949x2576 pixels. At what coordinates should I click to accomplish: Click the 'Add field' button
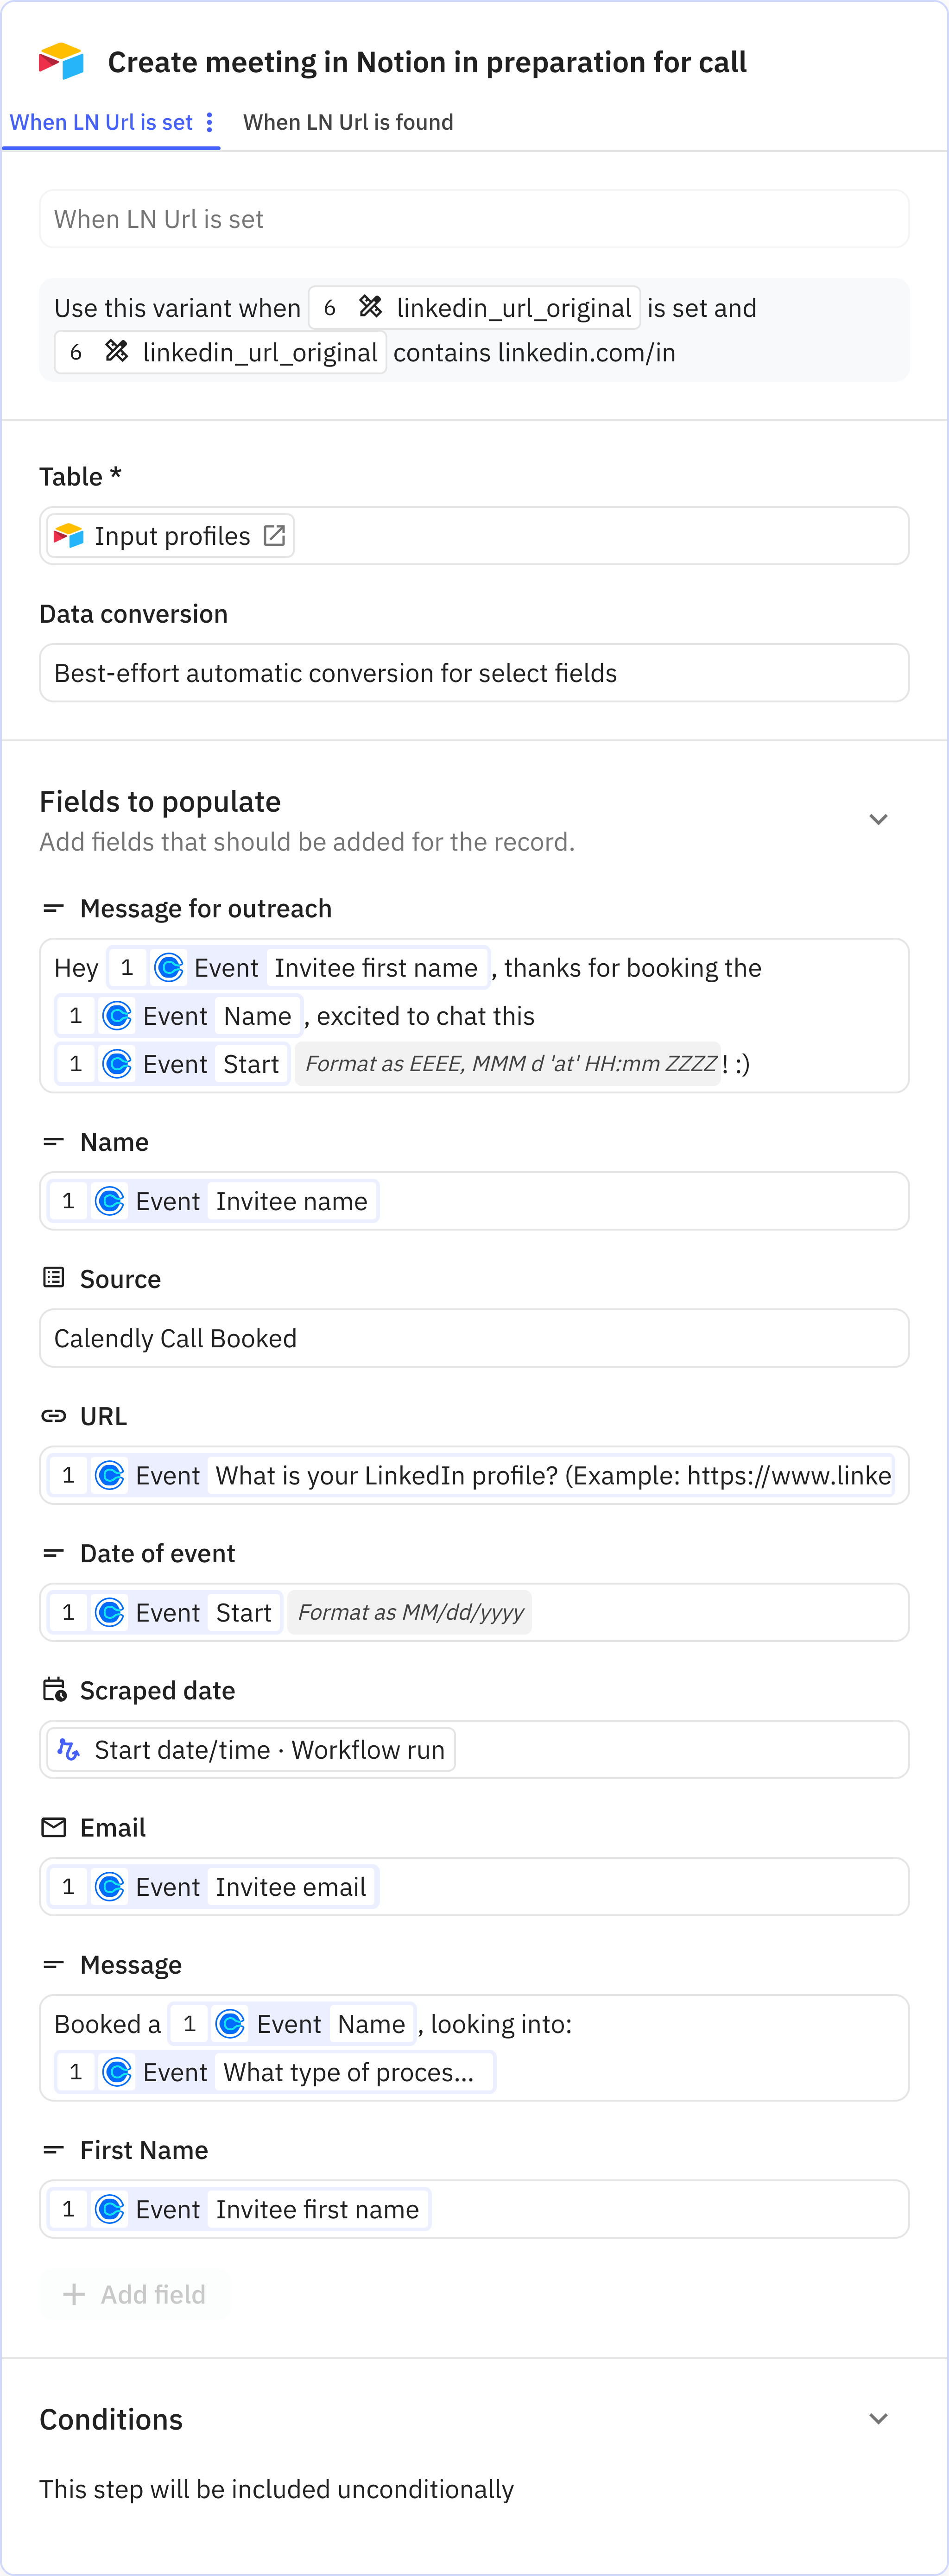click(x=135, y=2294)
